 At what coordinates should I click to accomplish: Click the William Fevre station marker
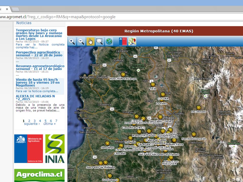[174, 140]
